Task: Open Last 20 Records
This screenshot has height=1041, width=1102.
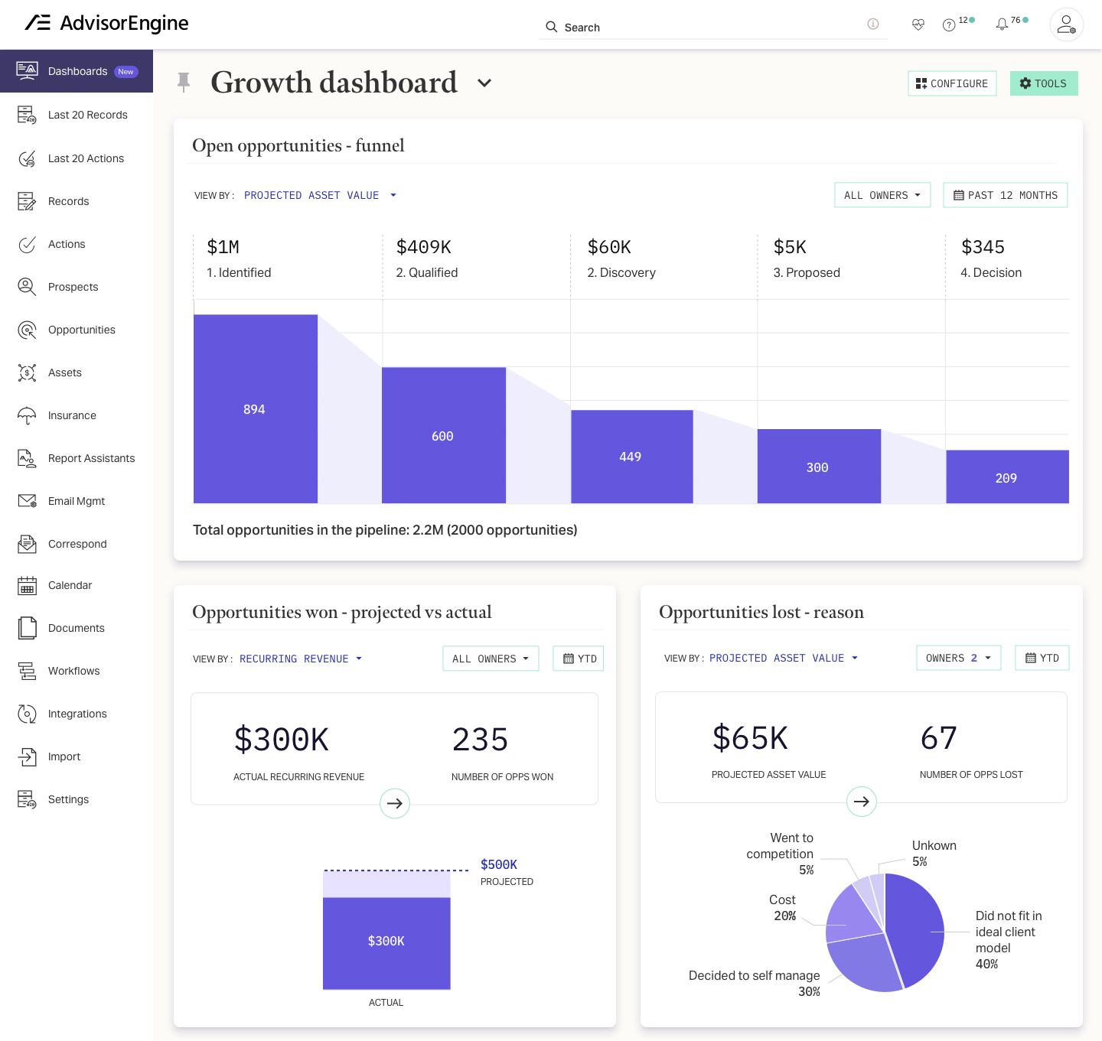Action: coord(87,115)
